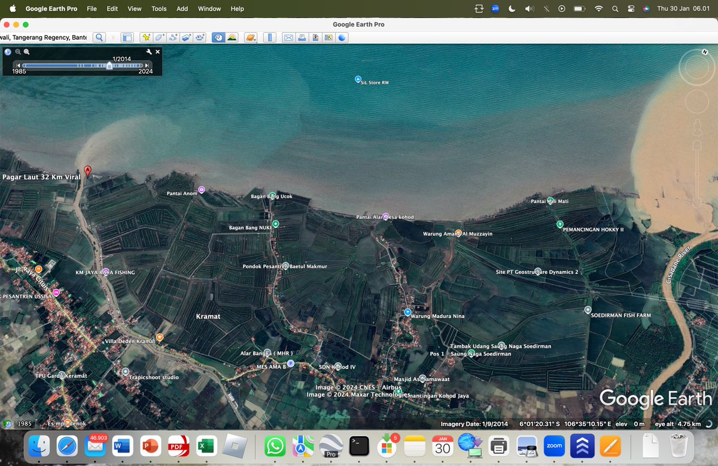Step timeline back to older imagery
This screenshot has height=466, width=718.
(19, 65)
